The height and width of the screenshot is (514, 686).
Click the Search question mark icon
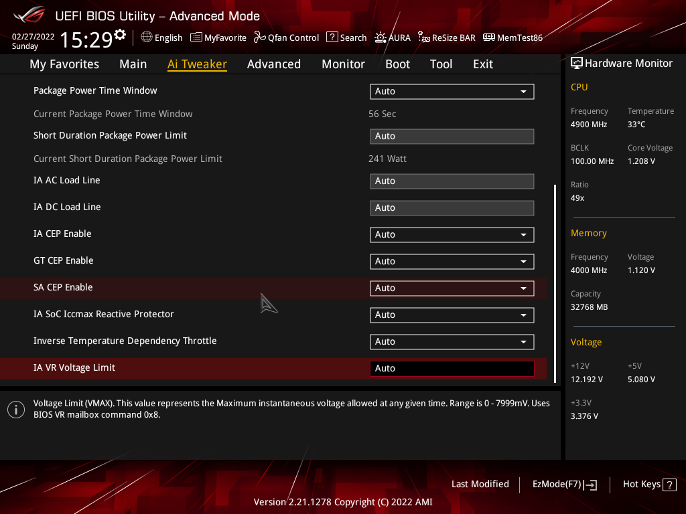point(332,37)
